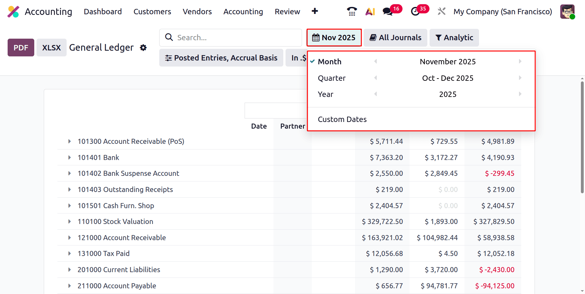
Task: Click the General Ledger title
Action: coord(101,48)
